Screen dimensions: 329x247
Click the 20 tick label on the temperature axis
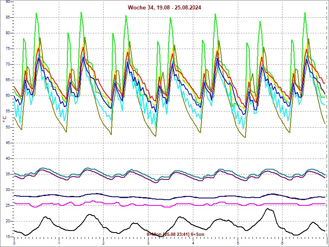pyautogui.click(x=7, y=221)
